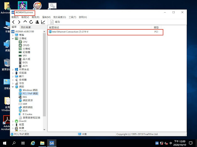Collapse the 主機板 parent tree node
Viewport: 197px width, 147px height.
13,39
